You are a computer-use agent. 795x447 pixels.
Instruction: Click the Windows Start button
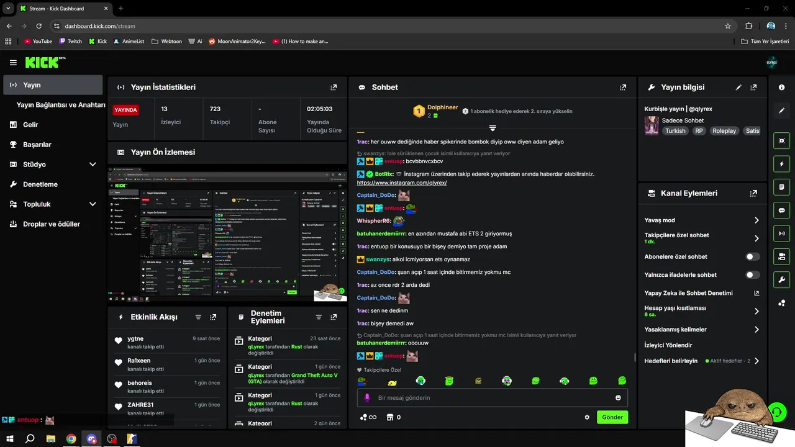pyautogui.click(x=10, y=439)
